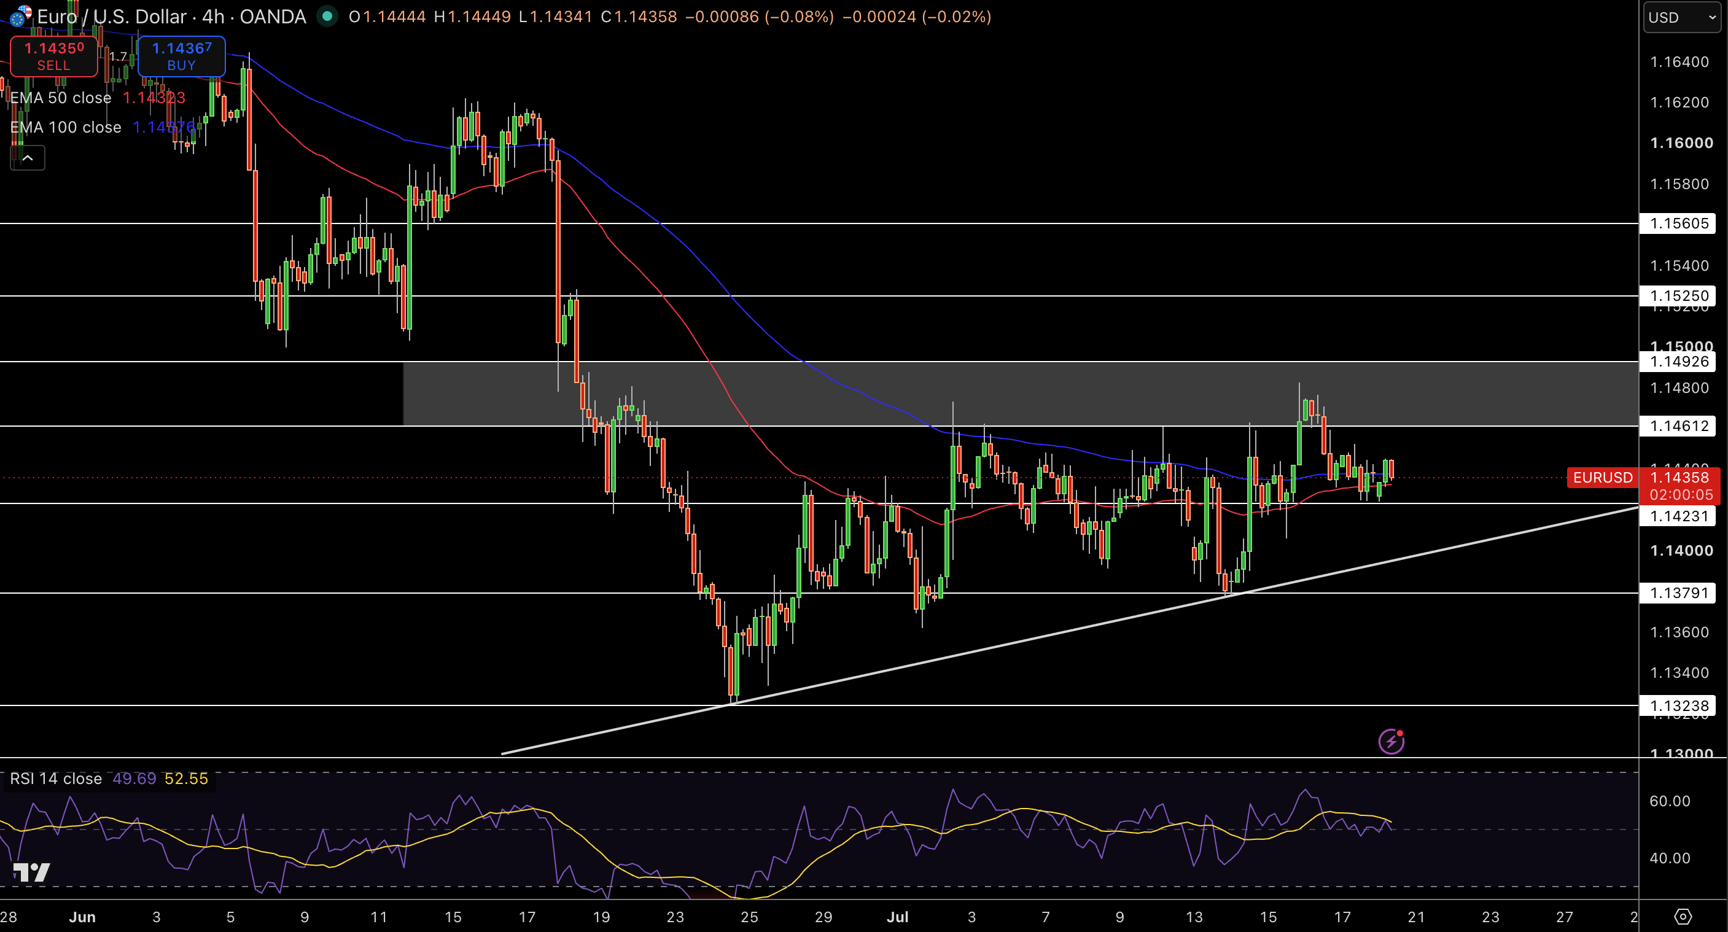The image size is (1728, 932).
Task: Click the 1.14612 price level label
Action: pyautogui.click(x=1678, y=425)
